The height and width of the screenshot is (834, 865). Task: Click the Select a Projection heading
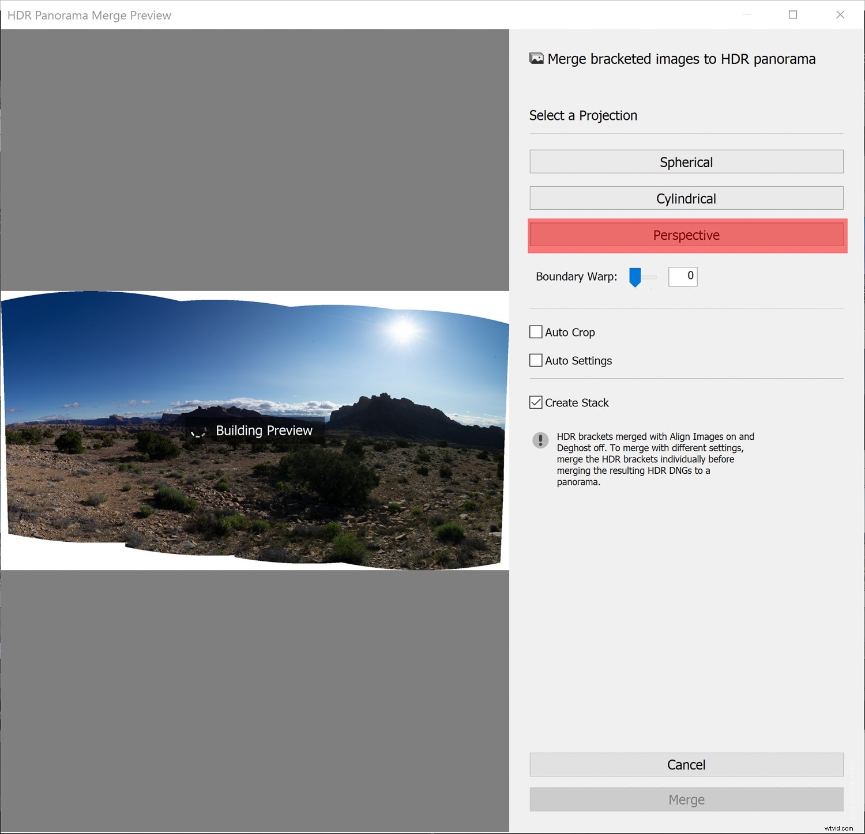pyautogui.click(x=582, y=115)
